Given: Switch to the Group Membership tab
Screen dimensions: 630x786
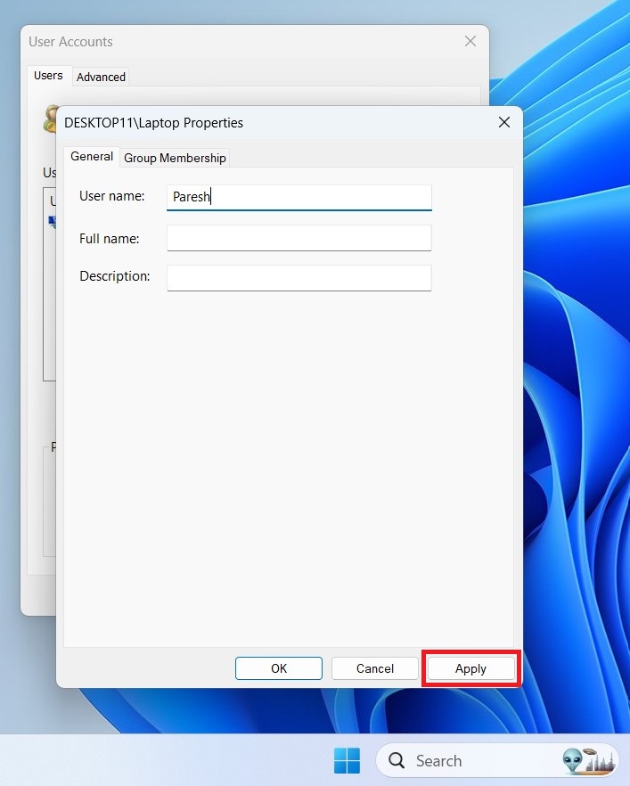Looking at the screenshot, I should point(175,158).
